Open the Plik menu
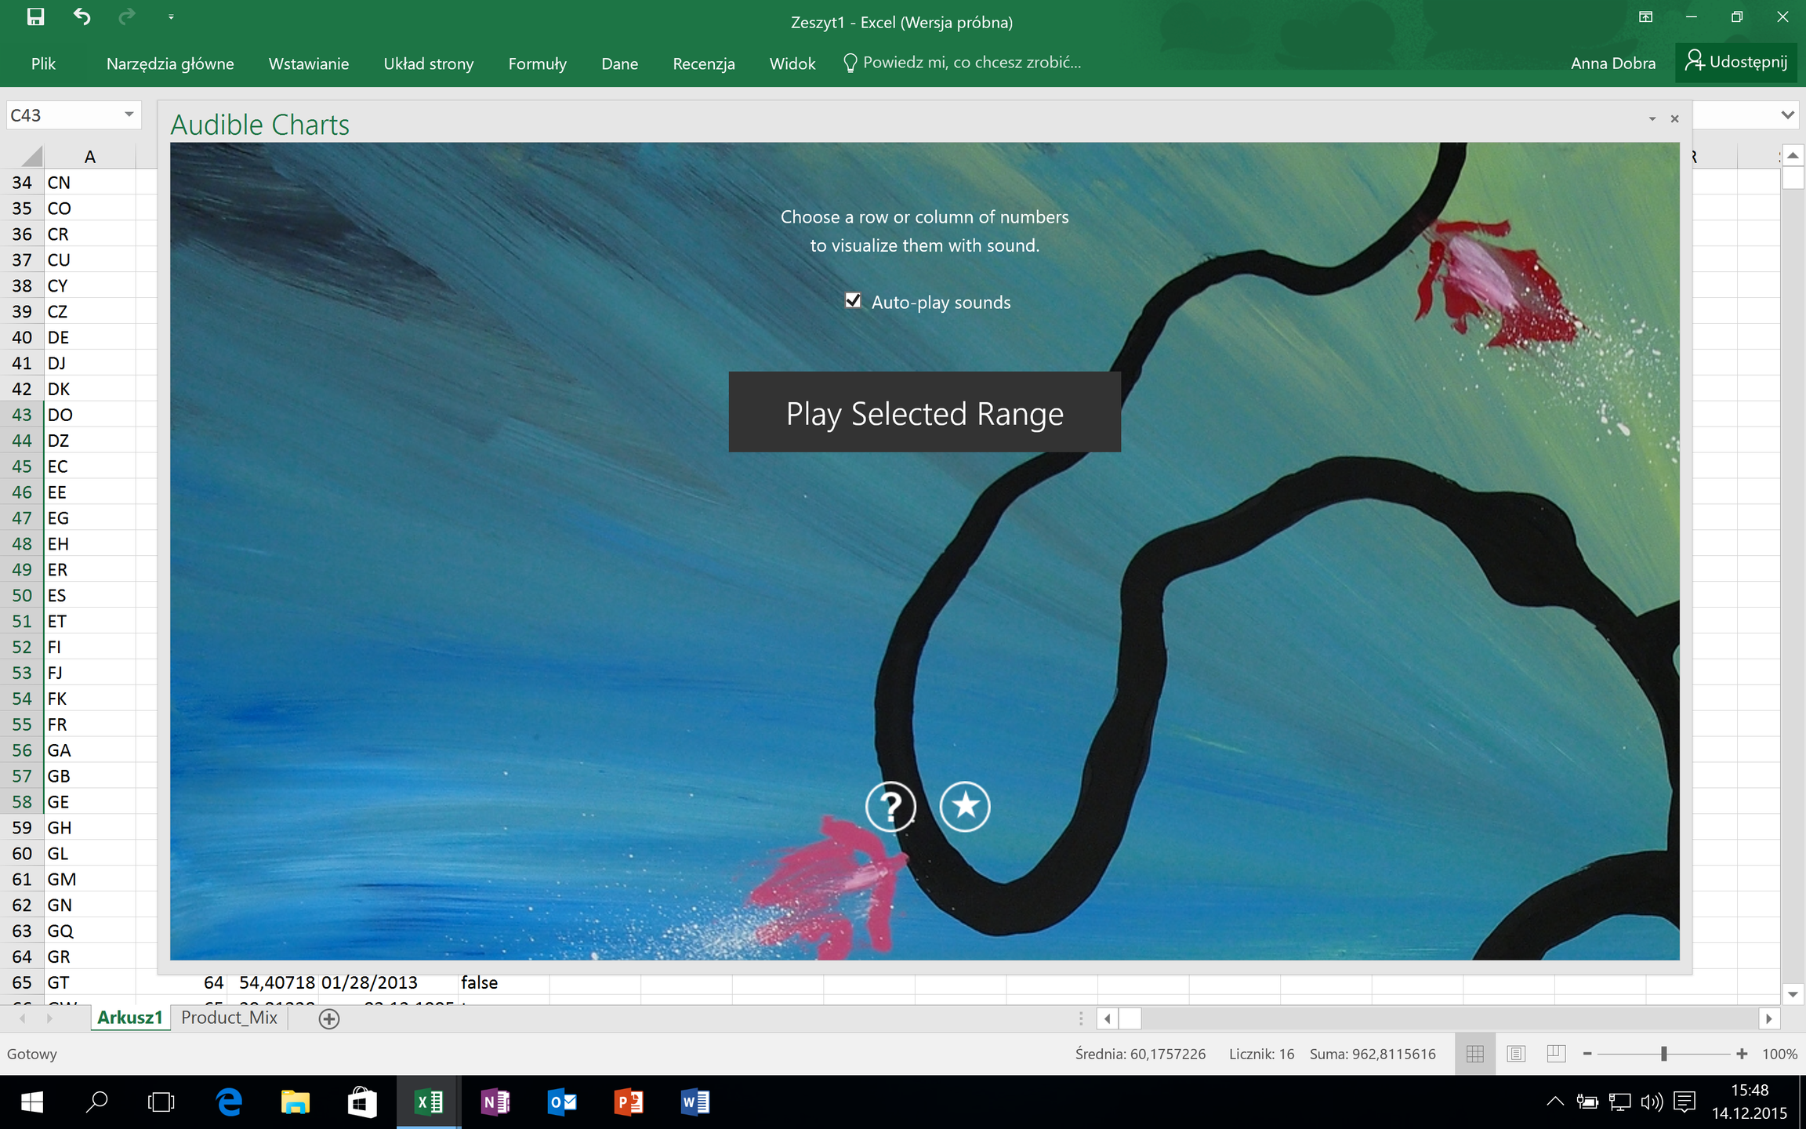This screenshot has height=1129, width=1806. tap(43, 64)
